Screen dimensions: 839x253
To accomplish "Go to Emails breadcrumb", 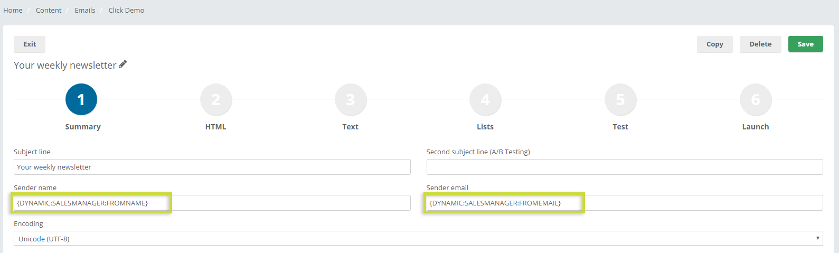I will (x=85, y=10).
